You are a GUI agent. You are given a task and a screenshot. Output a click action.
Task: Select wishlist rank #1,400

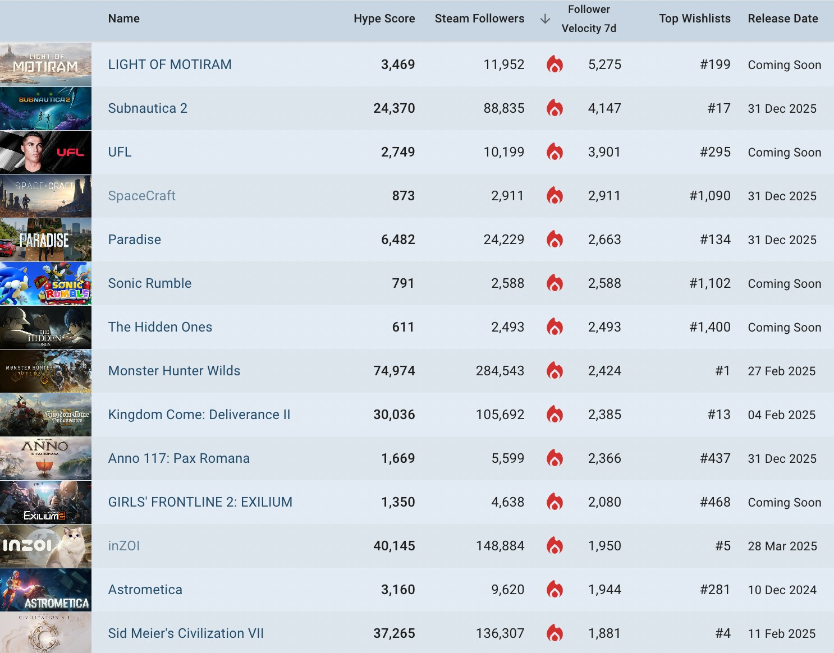point(710,327)
